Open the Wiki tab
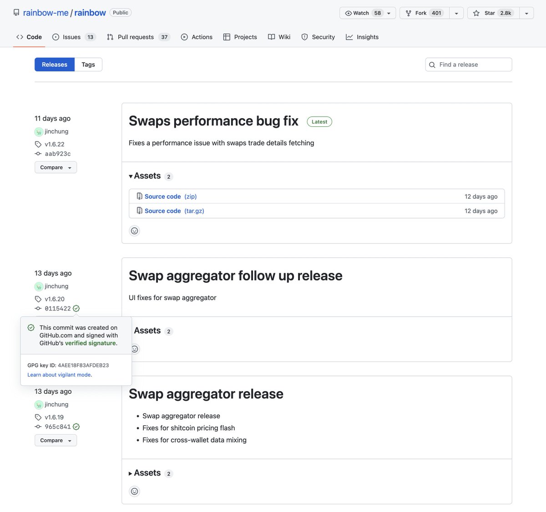 [x=279, y=37]
